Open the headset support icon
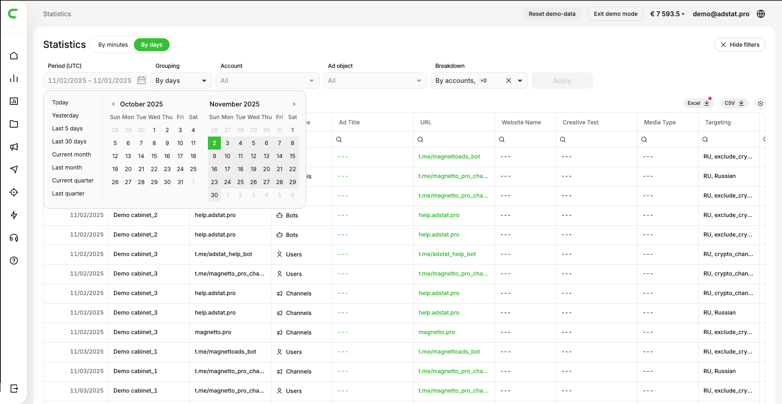782x404 pixels. point(14,238)
